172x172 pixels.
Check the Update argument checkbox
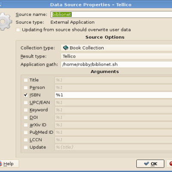coord(26,147)
